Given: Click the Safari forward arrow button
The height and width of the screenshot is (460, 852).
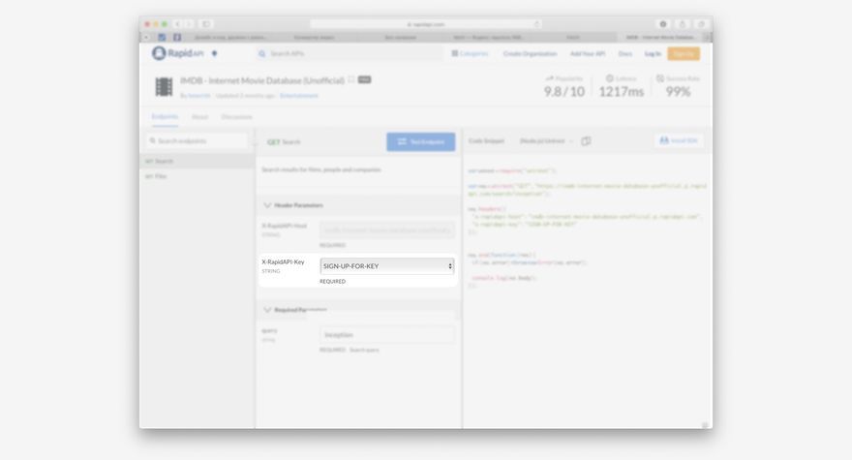Looking at the screenshot, I should 189,24.
